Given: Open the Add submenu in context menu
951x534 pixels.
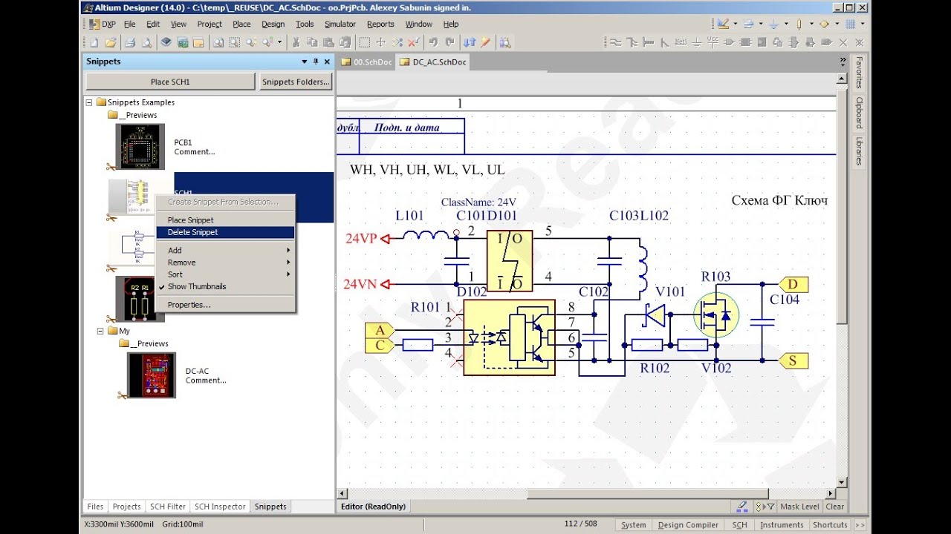Looking at the screenshot, I should point(225,251).
